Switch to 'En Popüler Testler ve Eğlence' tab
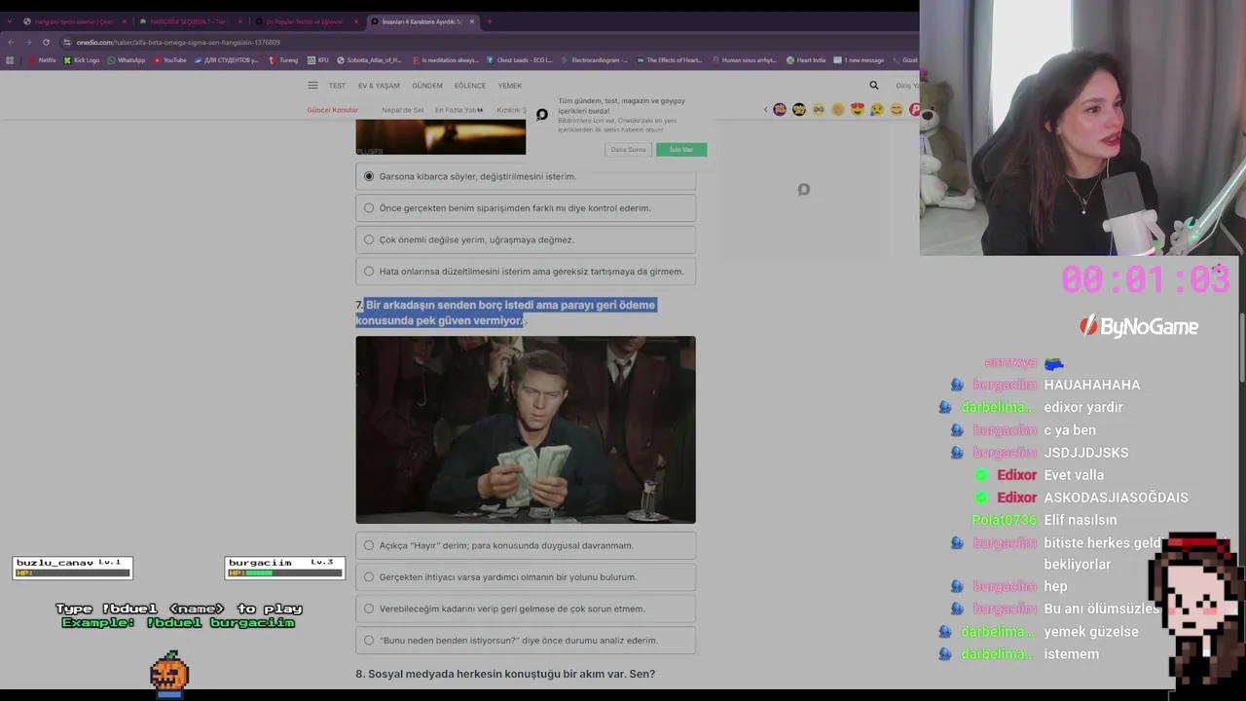The image size is (1246, 701). [306, 21]
